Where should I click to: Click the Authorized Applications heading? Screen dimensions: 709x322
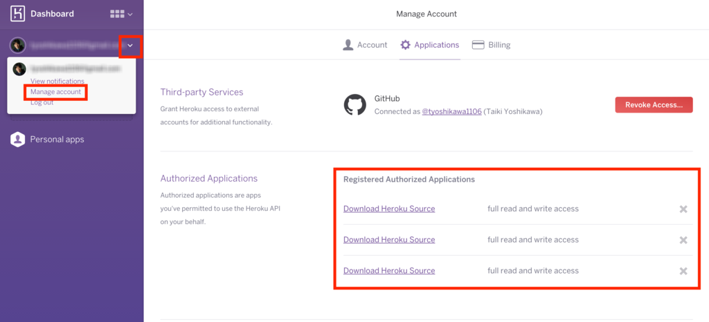[209, 178]
